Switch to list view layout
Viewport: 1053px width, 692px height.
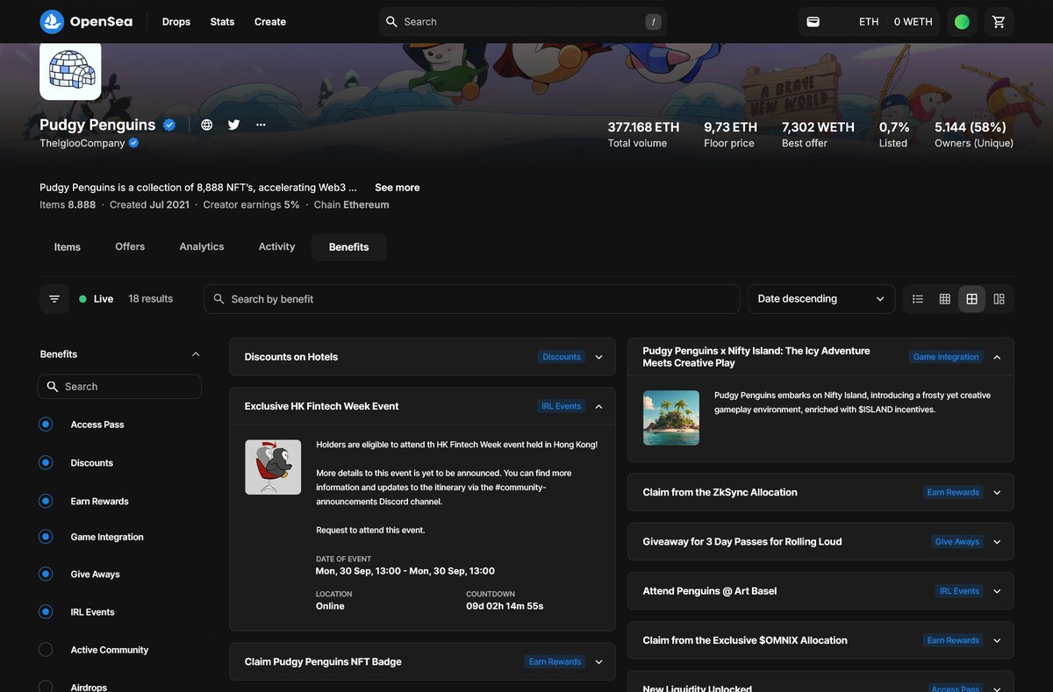pos(918,299)
